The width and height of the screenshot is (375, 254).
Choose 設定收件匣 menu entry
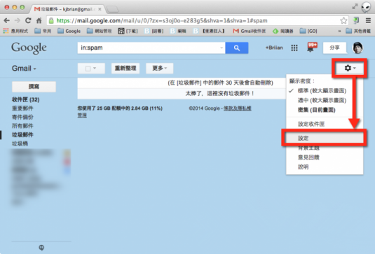tap(311, 124)
